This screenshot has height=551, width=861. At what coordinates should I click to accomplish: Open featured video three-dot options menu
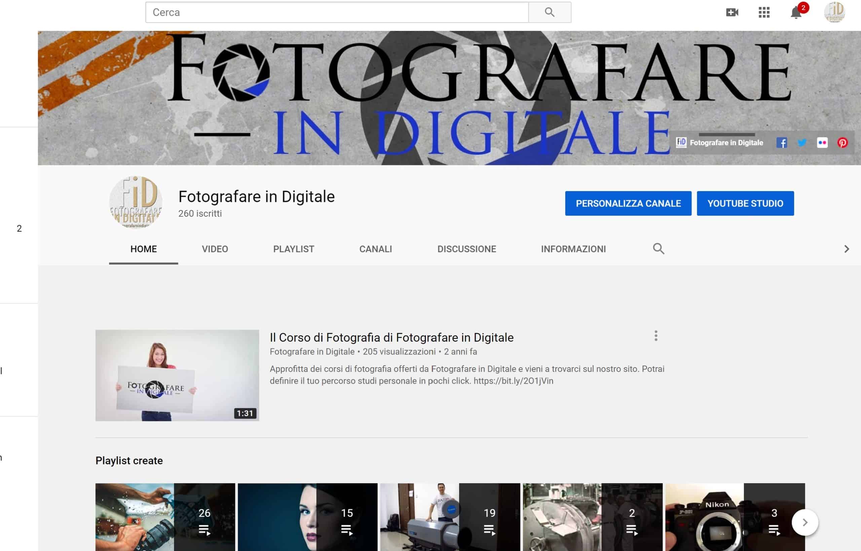pos(656,336)
